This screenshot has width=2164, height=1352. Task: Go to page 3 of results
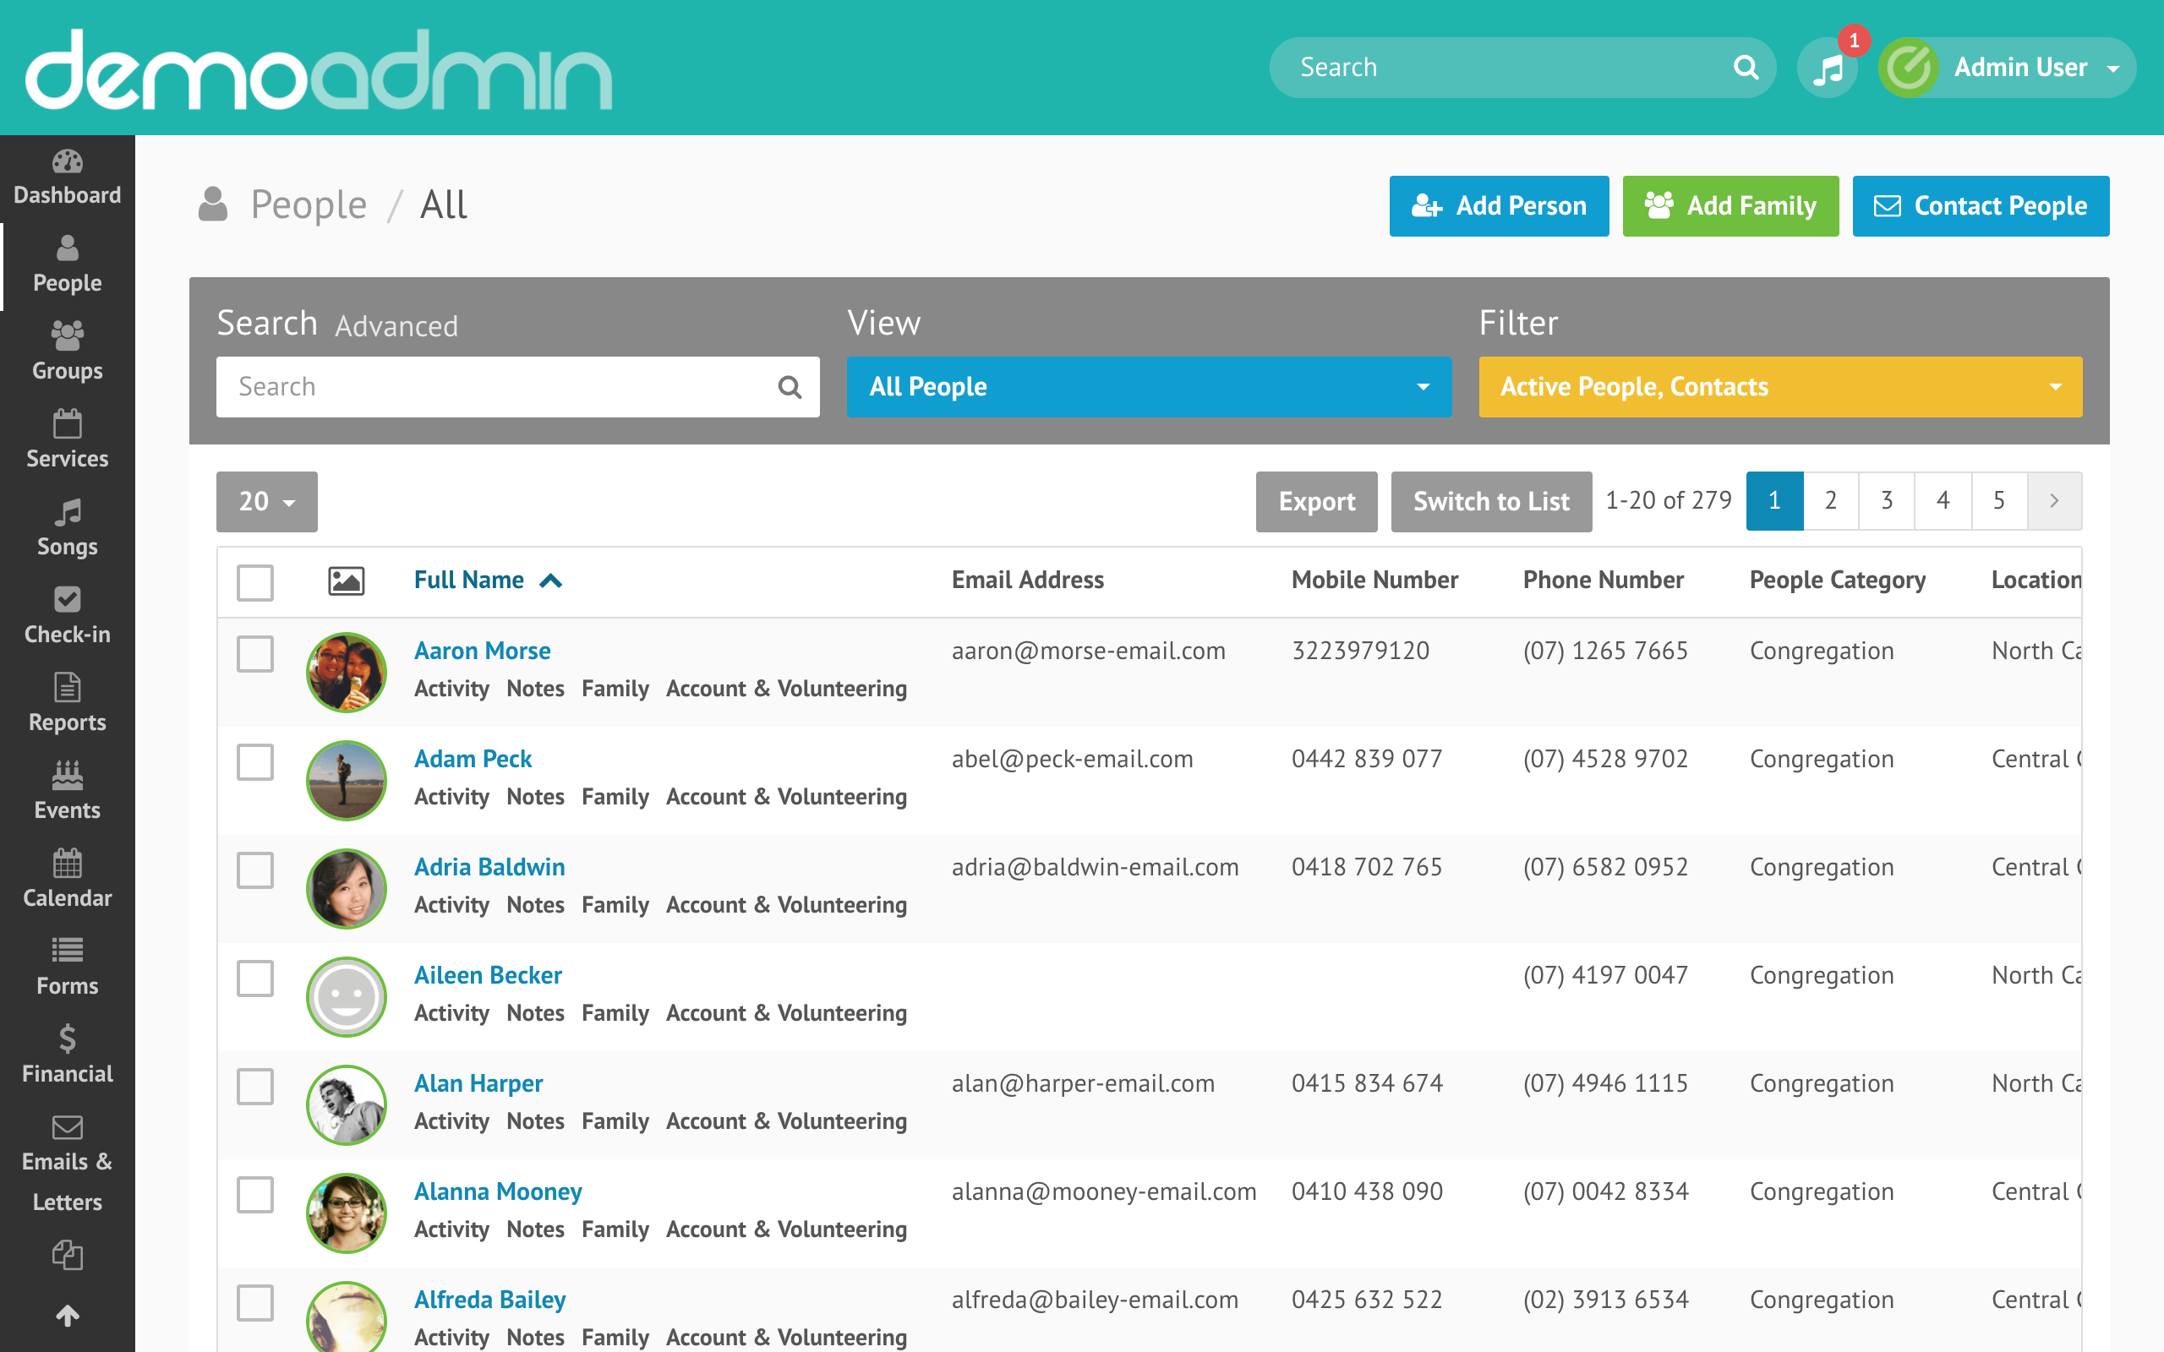[1886, 501]
